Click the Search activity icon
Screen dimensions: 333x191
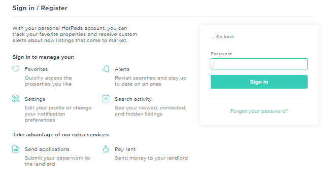point(106,99)
